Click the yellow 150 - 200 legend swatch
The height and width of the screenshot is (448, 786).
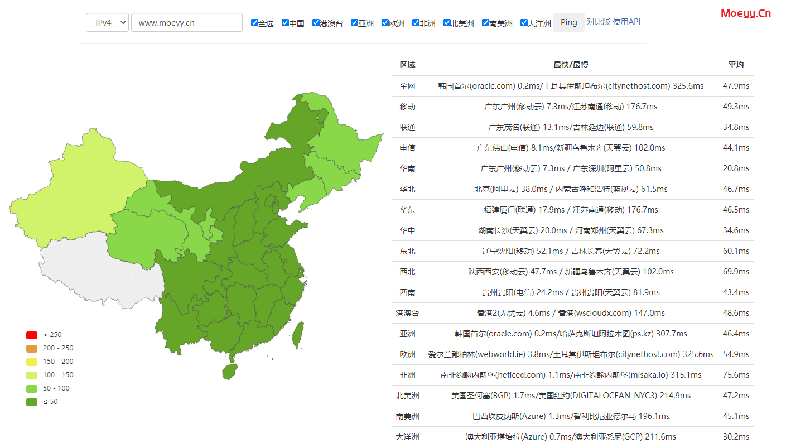click(32, 362)
